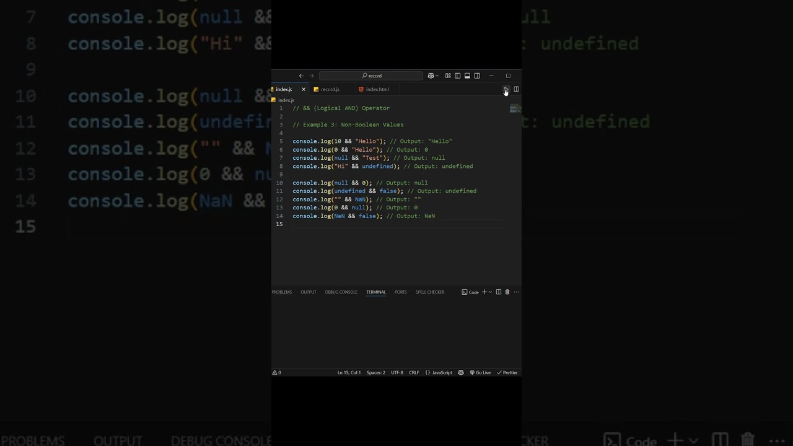Open the PORTS panel tab

coord(401,292)
